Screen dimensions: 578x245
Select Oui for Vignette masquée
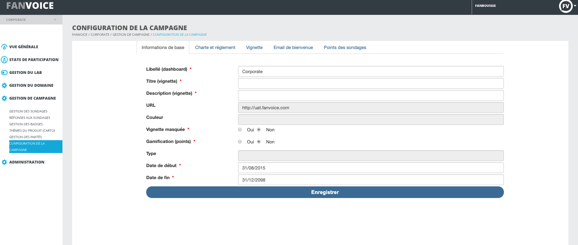point(240,130)
